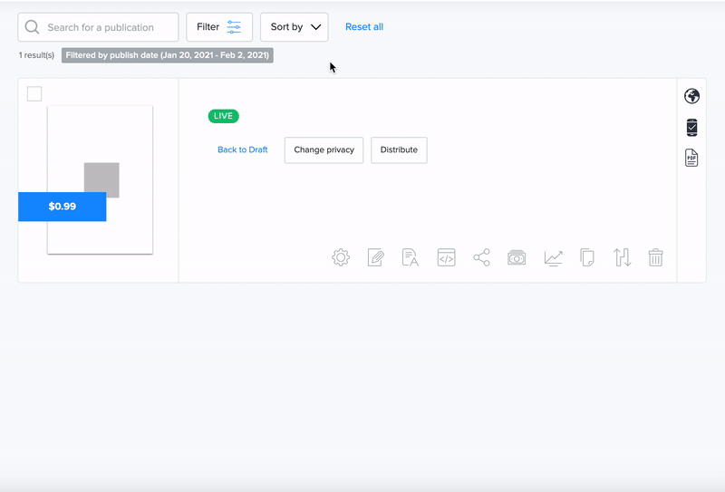
Task: Open the sell publication money icon
Action: (x=517, y=257)
